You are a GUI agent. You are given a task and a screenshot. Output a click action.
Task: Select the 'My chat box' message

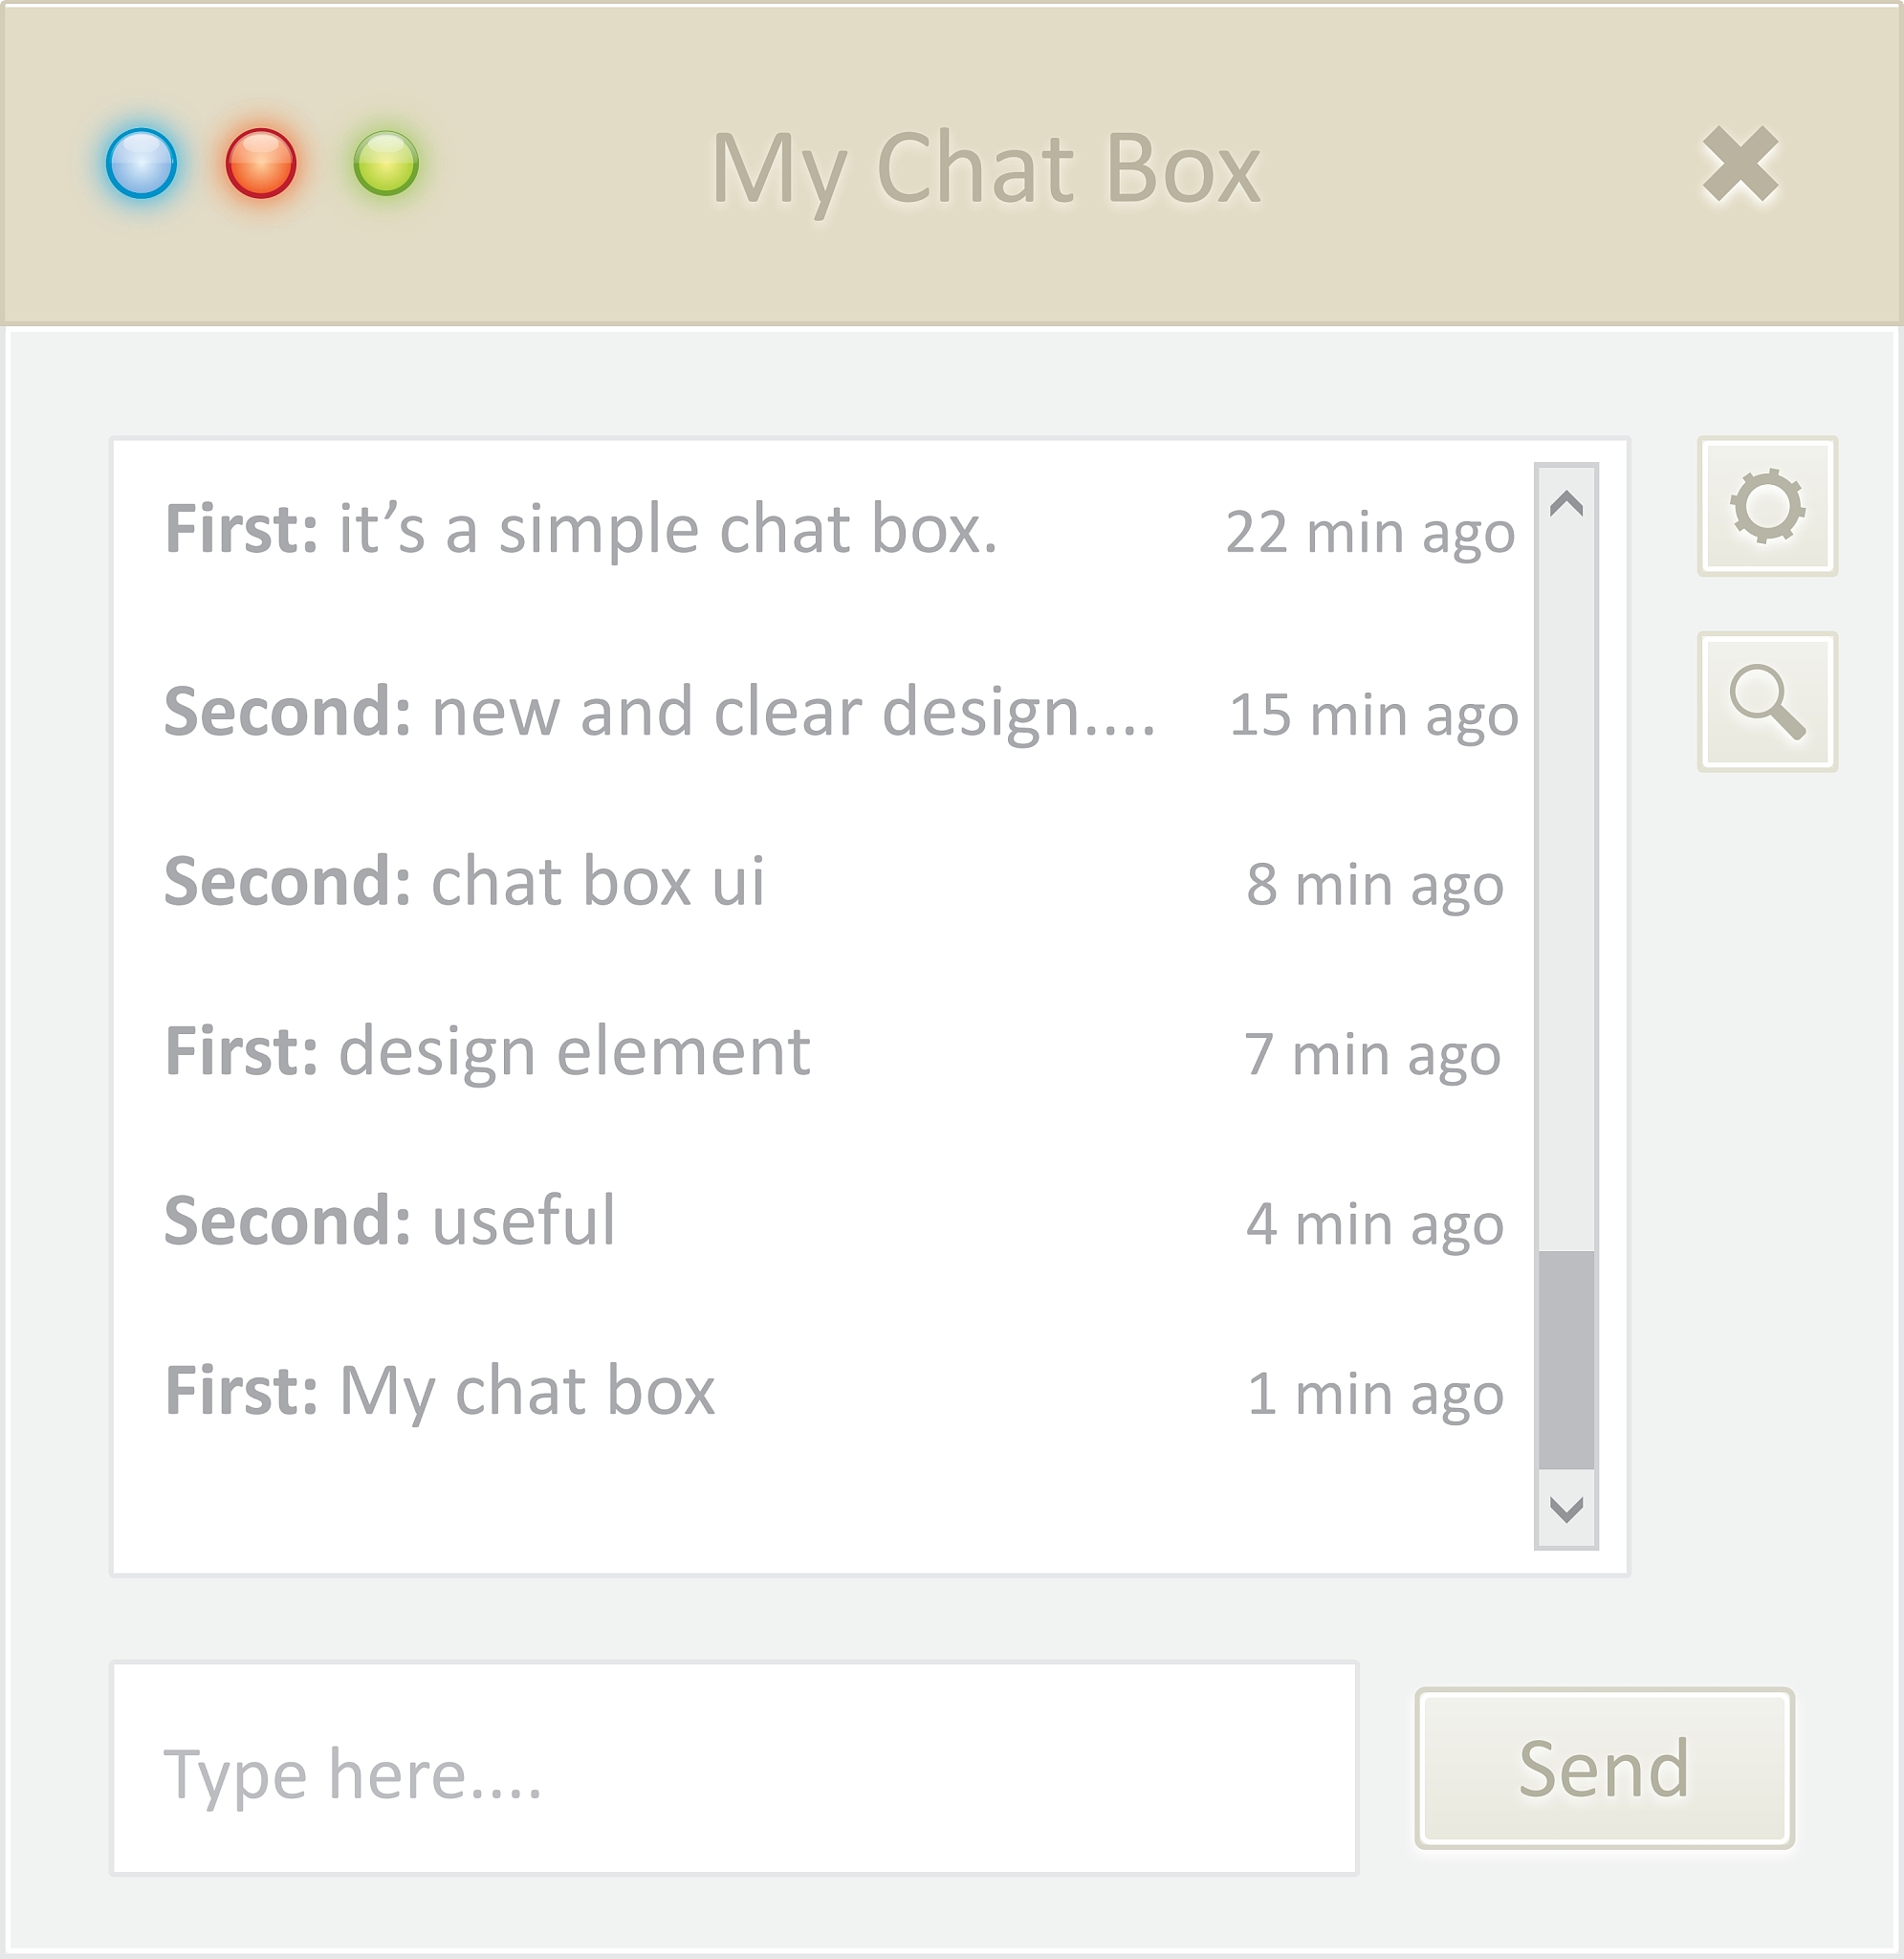point(526,1391)
